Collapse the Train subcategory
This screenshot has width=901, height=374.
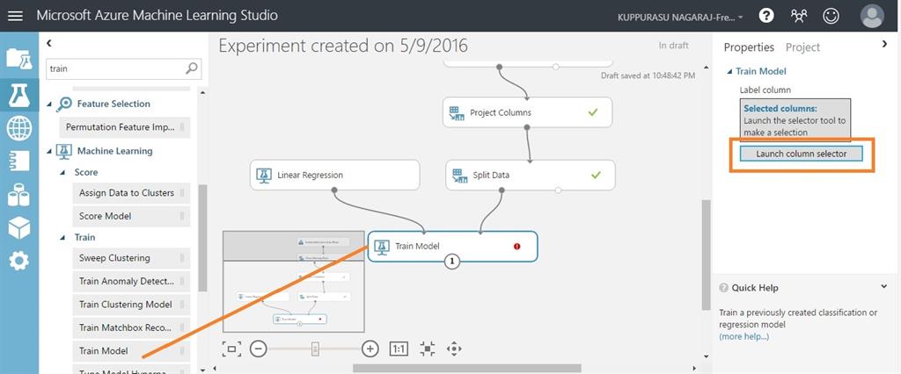point(62,237)
